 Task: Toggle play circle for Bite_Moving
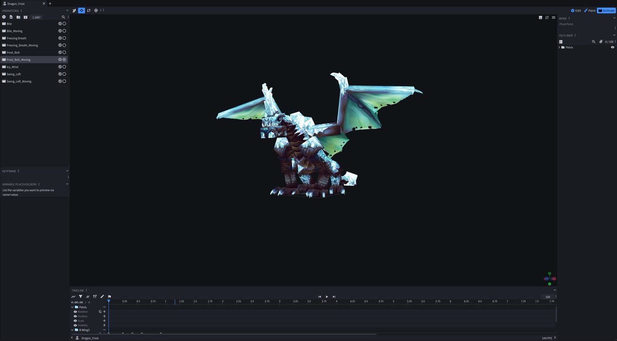[64, 31]
